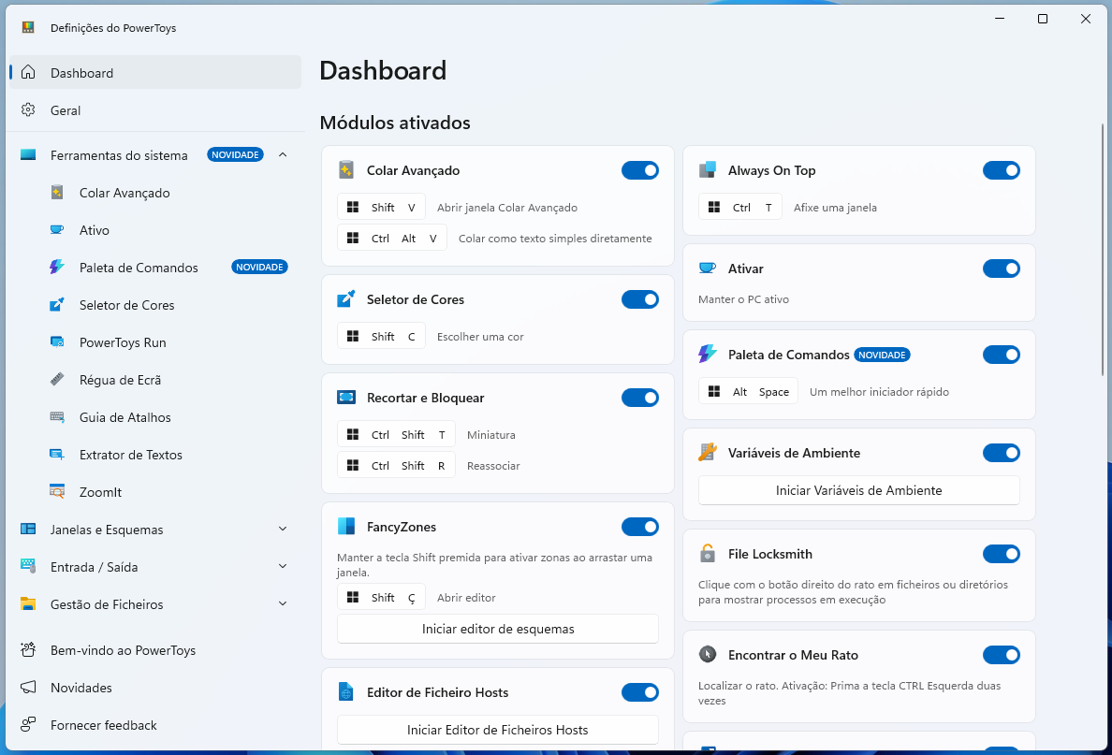The height and width of the screenshot is (755, 1112).
Task: Click the Colar Avançado card title
Action: (413, 170)
